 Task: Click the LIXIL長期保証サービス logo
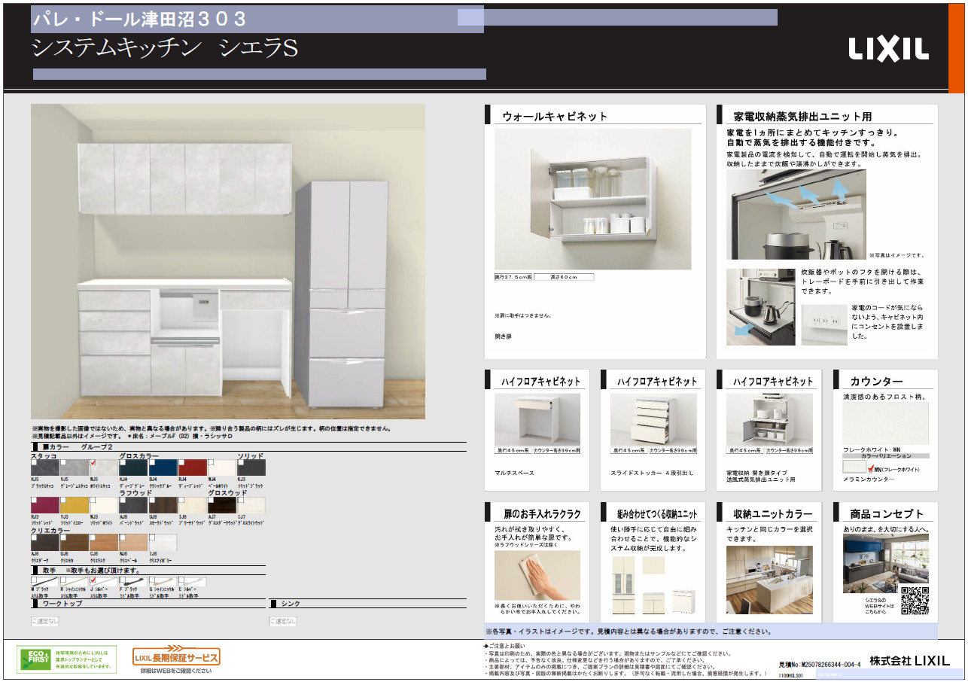coord(176,657)
